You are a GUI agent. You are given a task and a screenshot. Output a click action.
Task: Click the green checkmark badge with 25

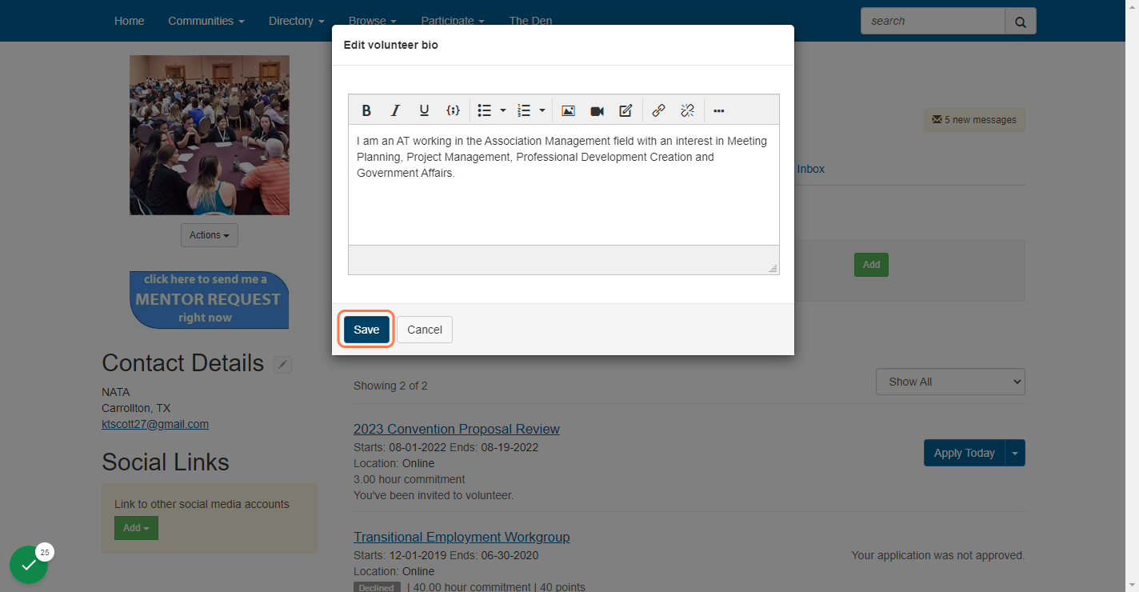(x=29, y=565)
